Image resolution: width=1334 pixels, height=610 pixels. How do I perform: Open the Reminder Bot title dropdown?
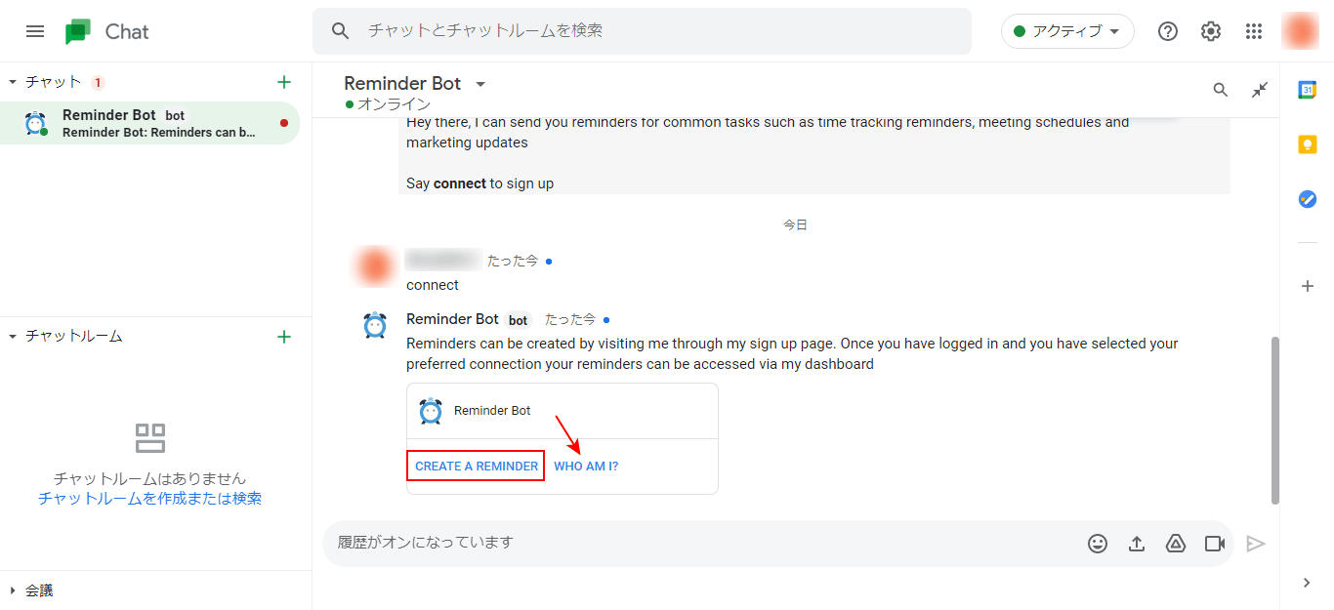click(479, 83)
